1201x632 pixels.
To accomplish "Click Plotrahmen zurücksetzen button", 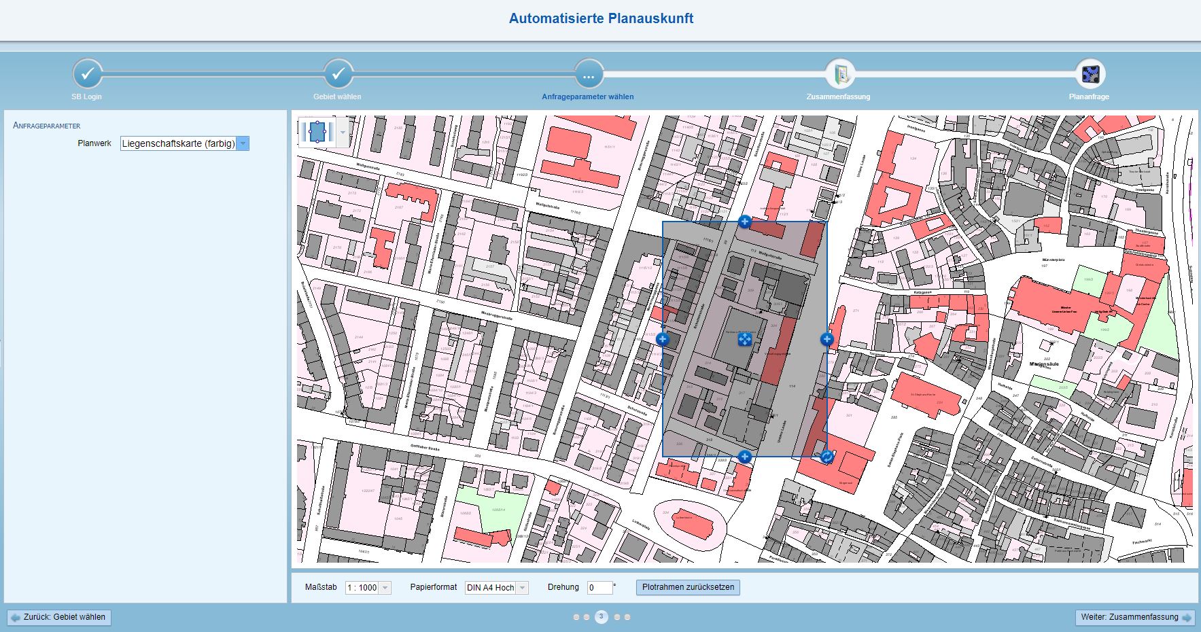I will pos(688,587).
